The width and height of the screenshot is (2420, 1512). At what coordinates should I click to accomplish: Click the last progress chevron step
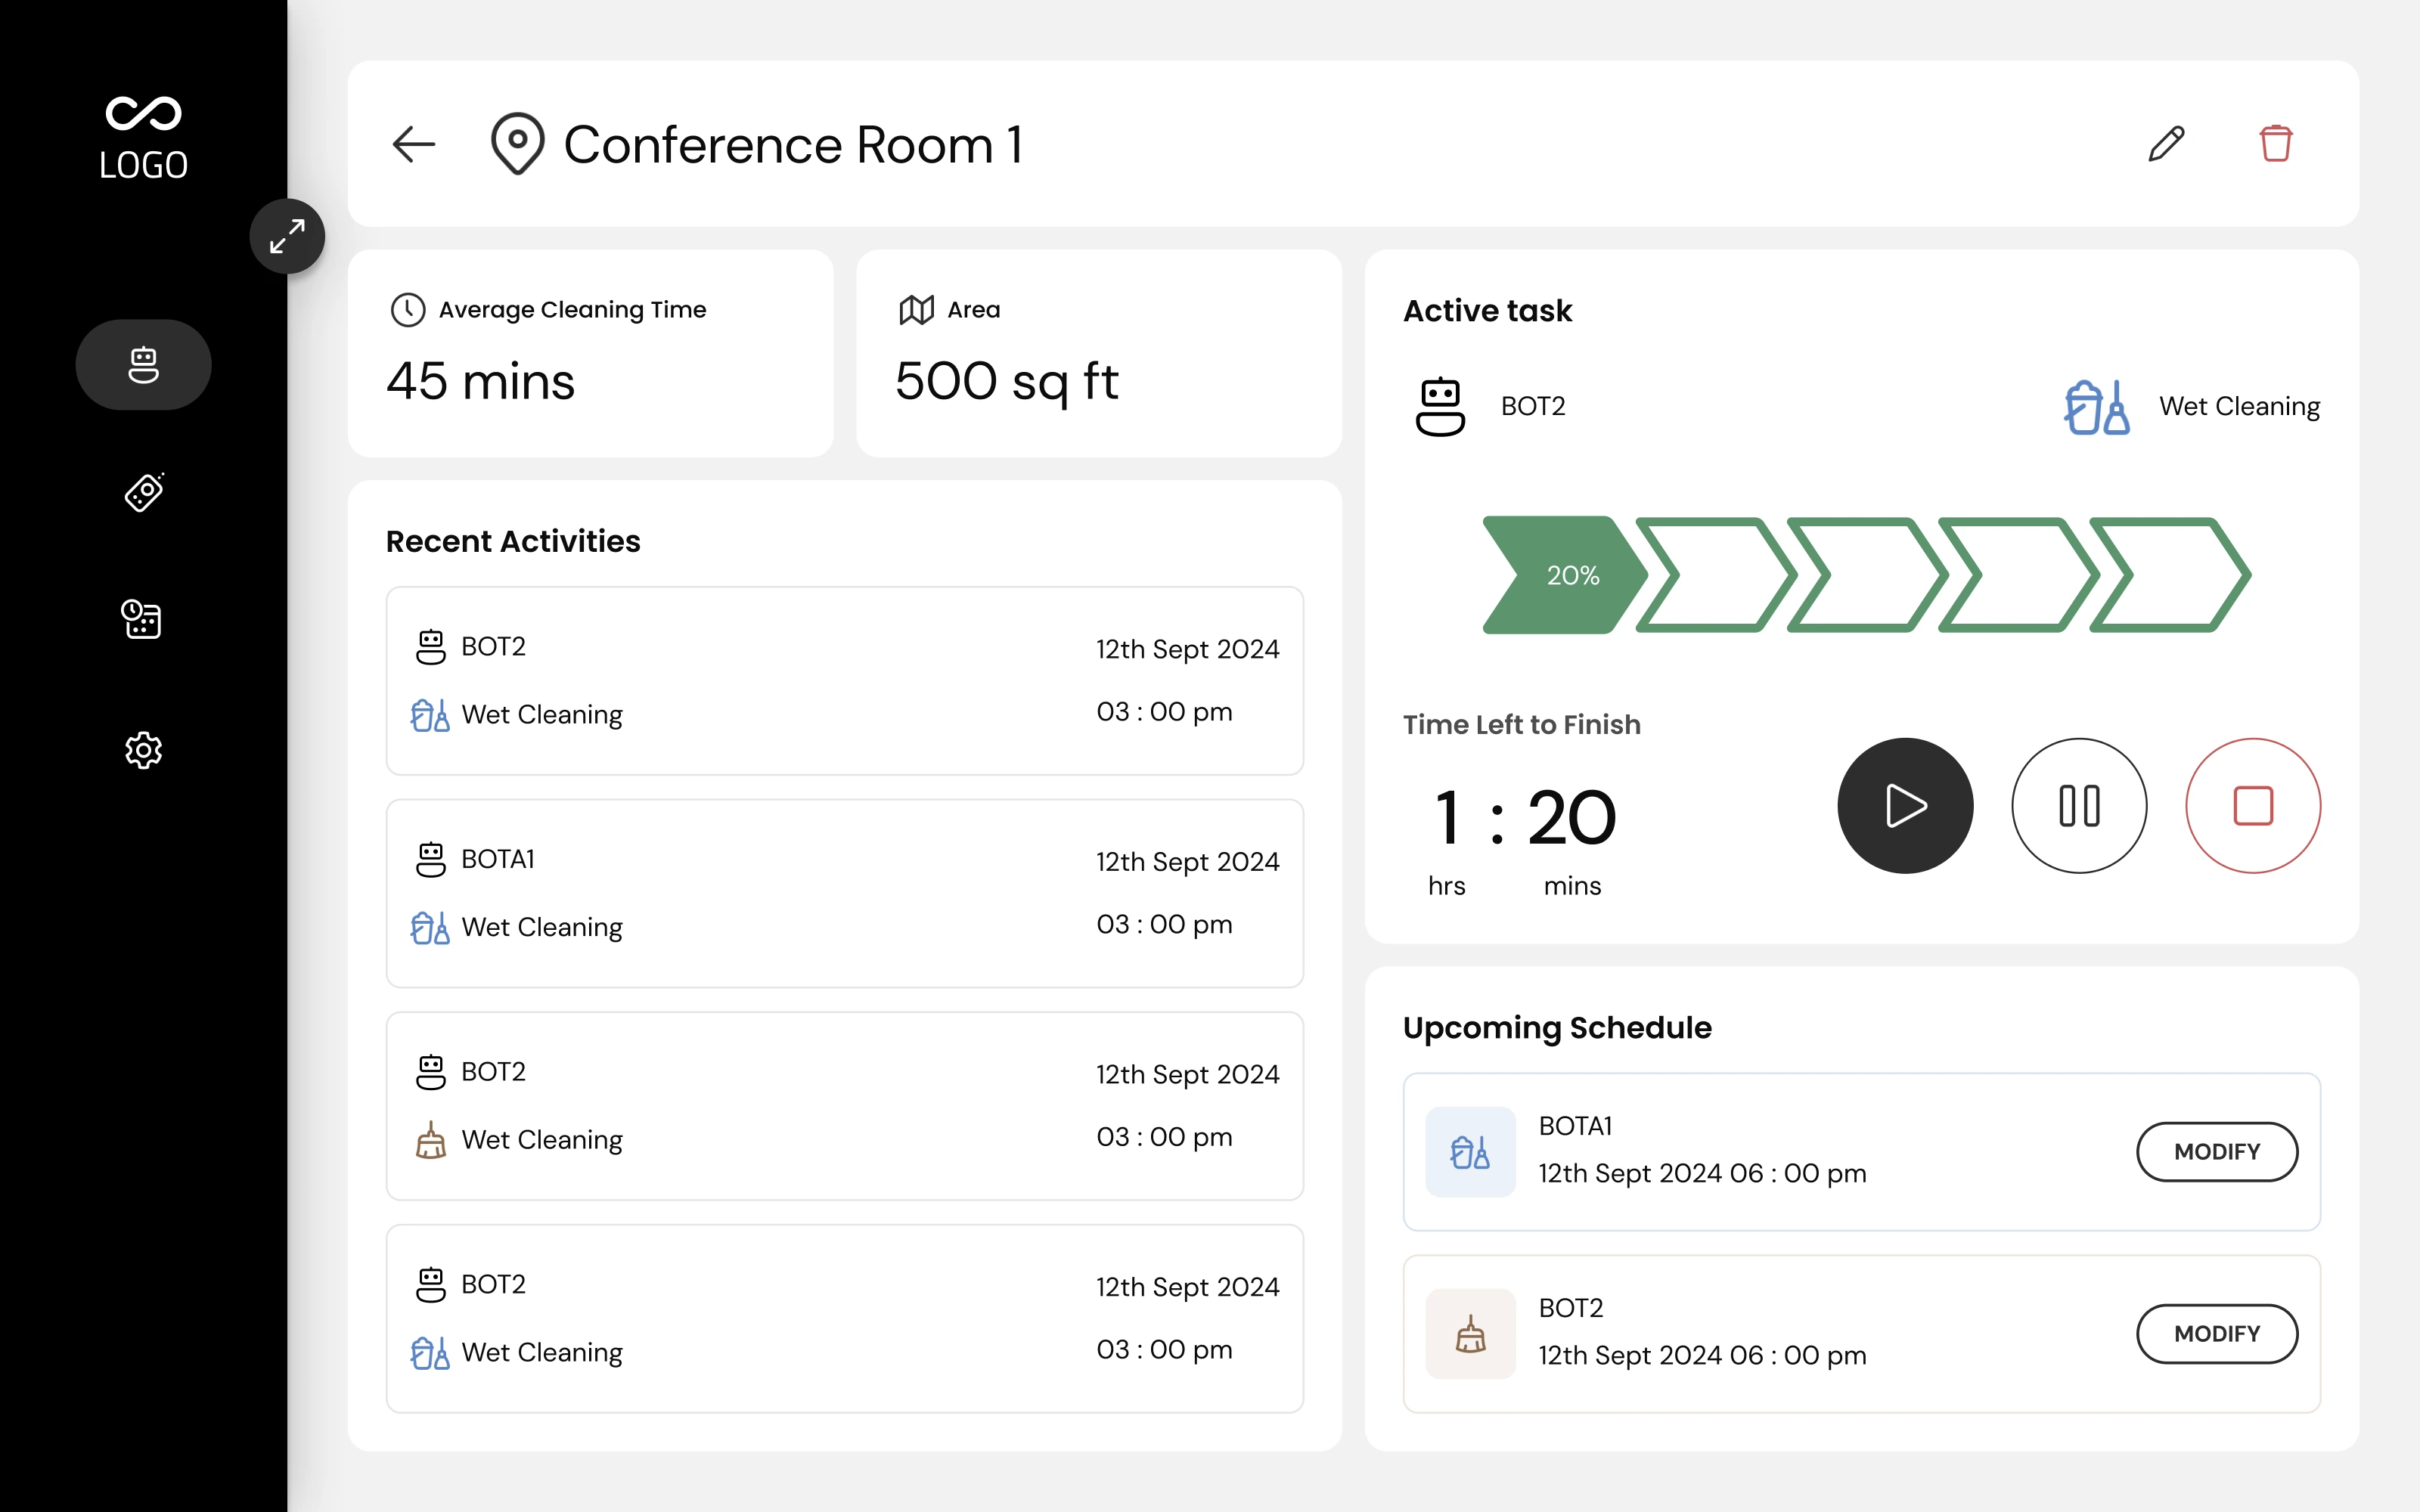pos(2170,575)
